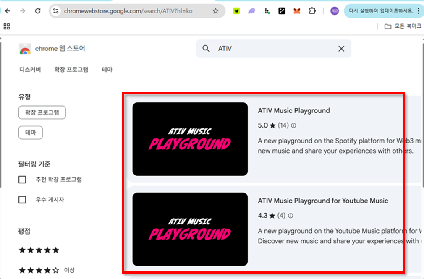424x279 pixels.
Task: Filter type by 확장 프로그램 chip
Action: pyautogui.click(x=42, y=112)
